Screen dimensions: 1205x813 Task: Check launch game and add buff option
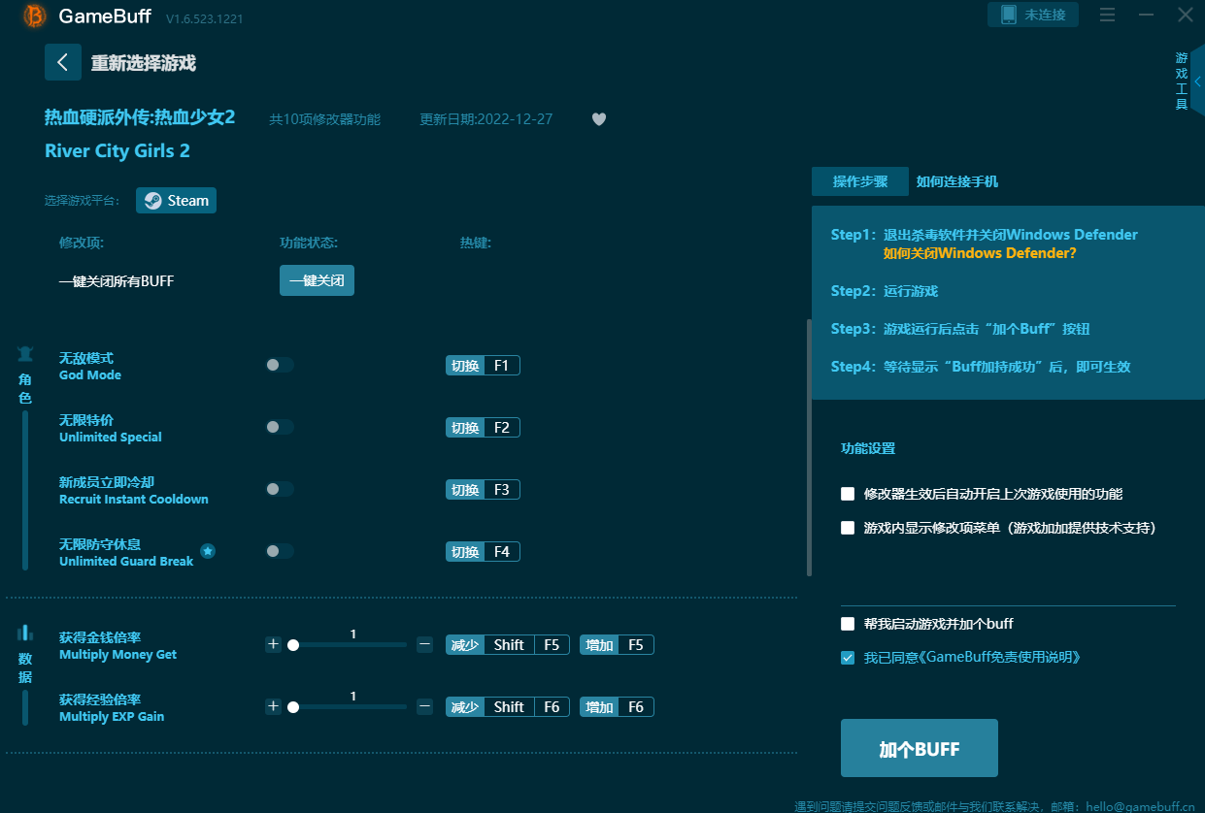848,624
